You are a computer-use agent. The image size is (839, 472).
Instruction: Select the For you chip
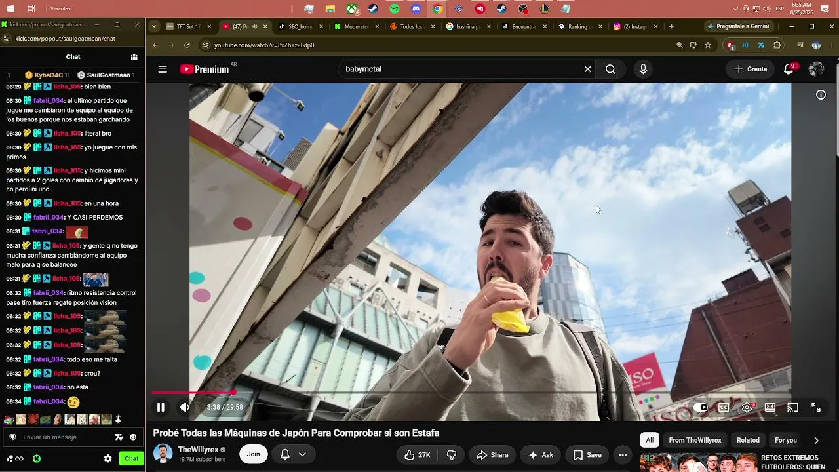[x=786, y=440]
